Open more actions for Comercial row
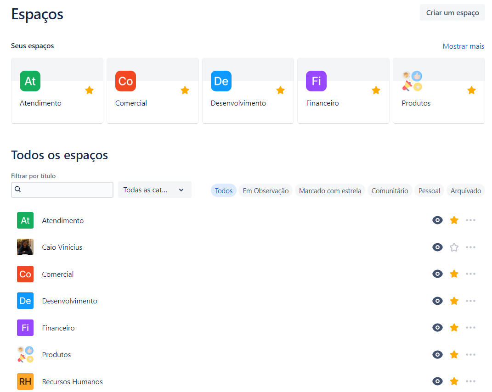The height and width of the screenshot is (392, 492). pos(471,274)
